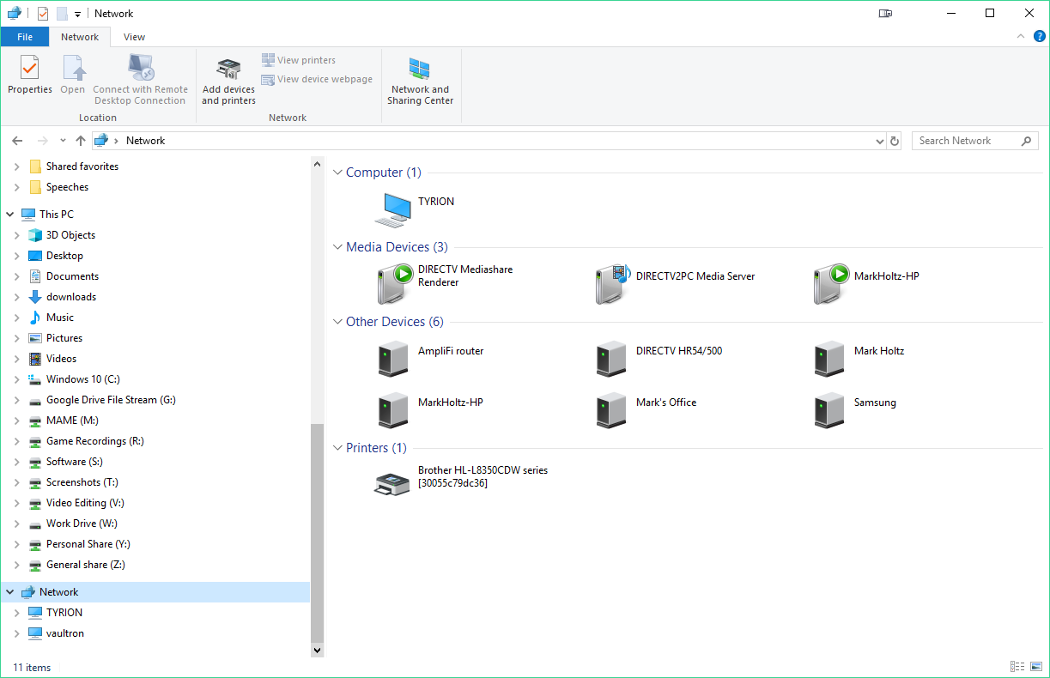Viewport: 1050px width, 678px height.
Task: Select Mark's Office device icon
Action: pyautogui.click(x=611, y=410)
